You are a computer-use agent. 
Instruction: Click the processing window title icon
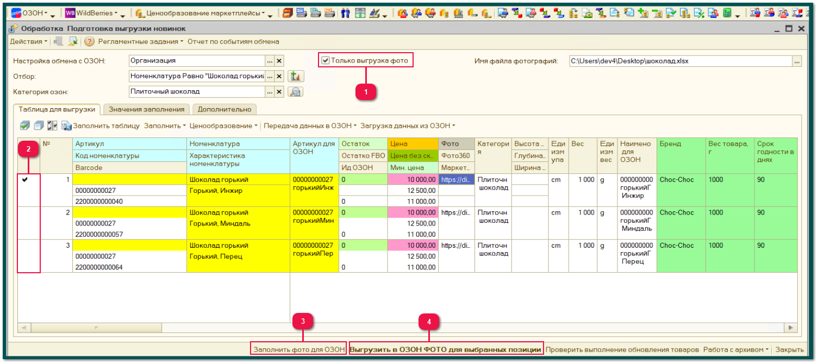[13, 28]
